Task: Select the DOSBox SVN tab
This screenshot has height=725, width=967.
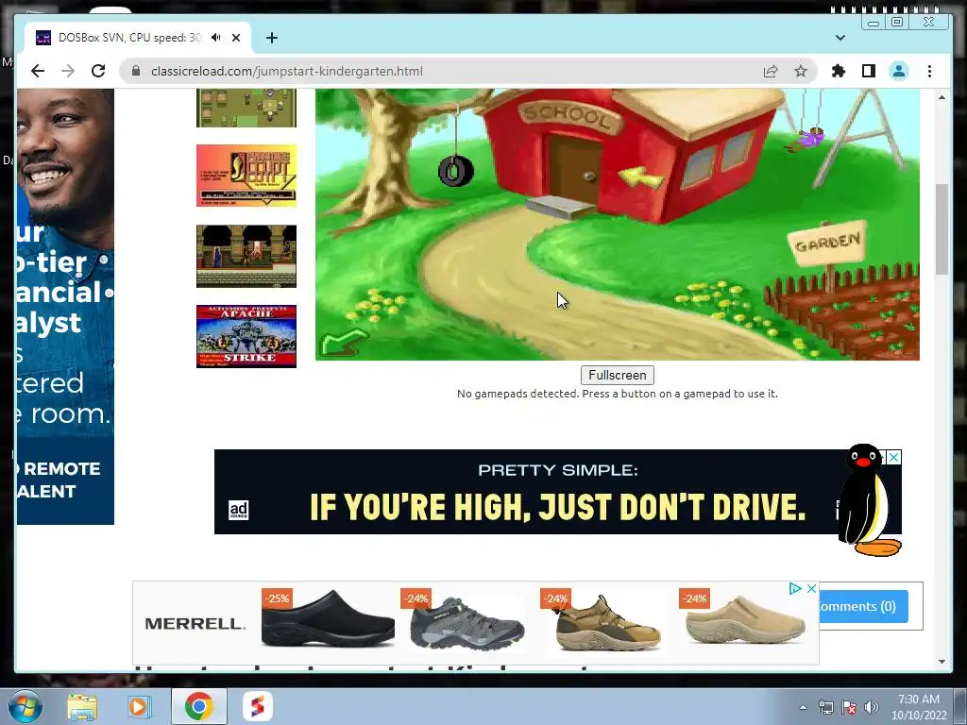Action: (137, 38)
